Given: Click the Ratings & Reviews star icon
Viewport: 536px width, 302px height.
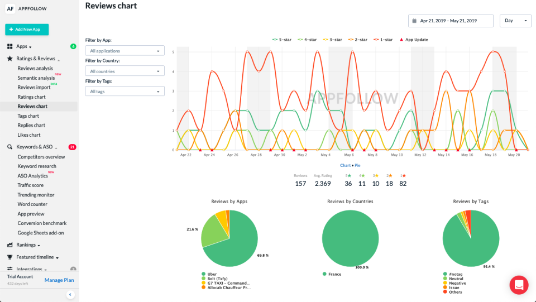Looking at the screenshot, I should coord(10,59).
